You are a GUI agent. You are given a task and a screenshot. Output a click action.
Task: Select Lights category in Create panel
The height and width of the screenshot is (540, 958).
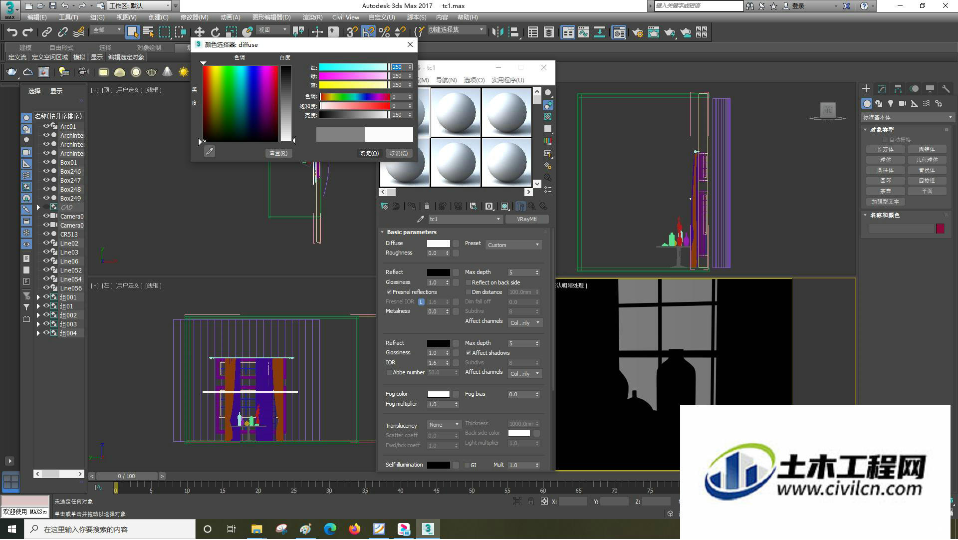pos(891,104)
